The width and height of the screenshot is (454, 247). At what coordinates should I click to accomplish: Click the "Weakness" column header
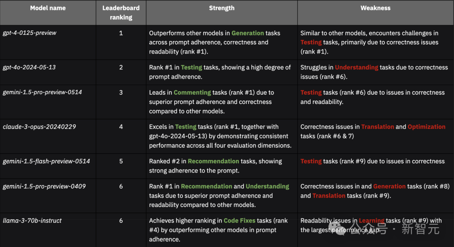click(375, 8)
